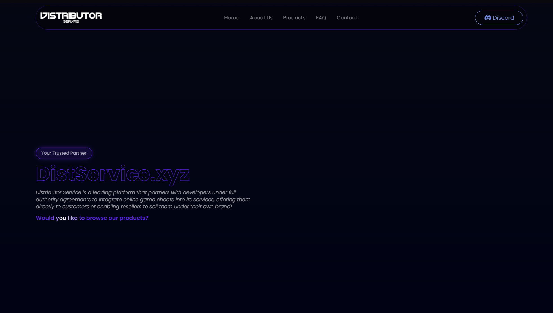The image size is (553, 313).
Task: Go to About Us page
Action: click(x=261, y=18)
